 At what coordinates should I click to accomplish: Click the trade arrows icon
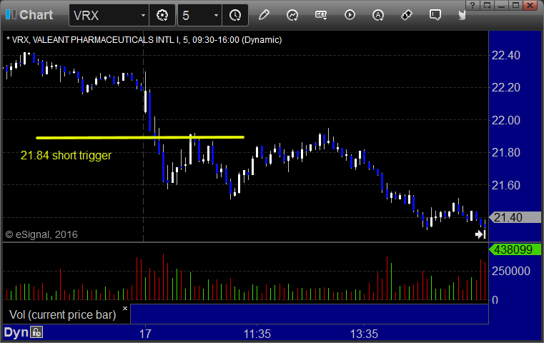pyautogui.click(x=407, y=15)
